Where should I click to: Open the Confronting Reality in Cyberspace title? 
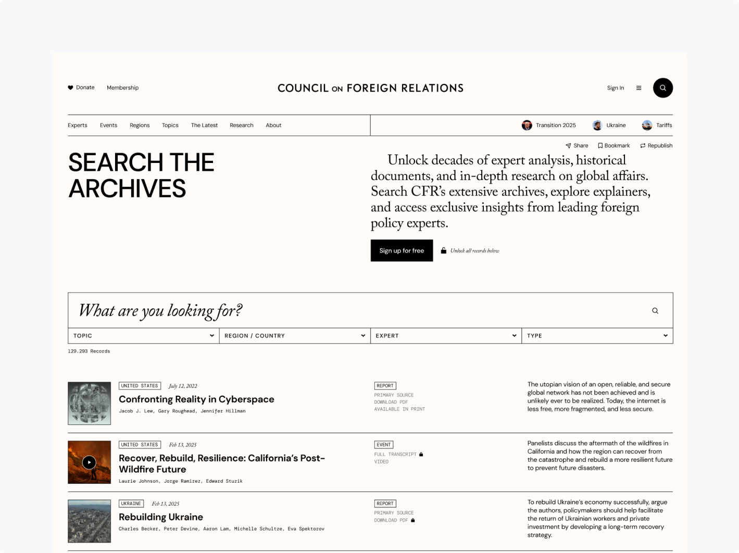point(196,399)
